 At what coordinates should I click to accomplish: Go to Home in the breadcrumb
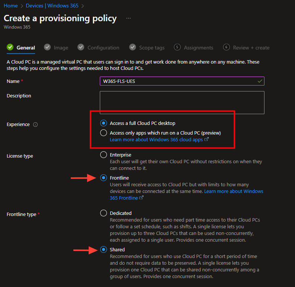[11, 6]
